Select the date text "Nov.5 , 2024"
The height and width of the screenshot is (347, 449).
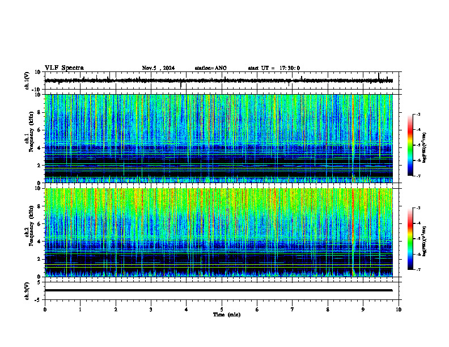(x=158, y=68)
